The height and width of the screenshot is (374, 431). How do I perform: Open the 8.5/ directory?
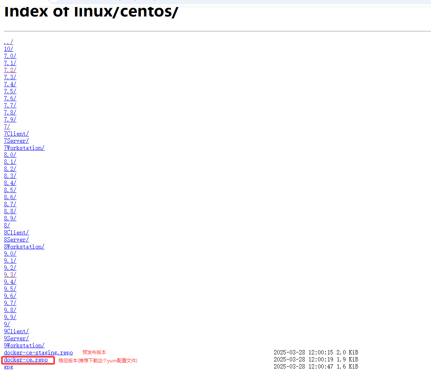click(x=10, y=190)
